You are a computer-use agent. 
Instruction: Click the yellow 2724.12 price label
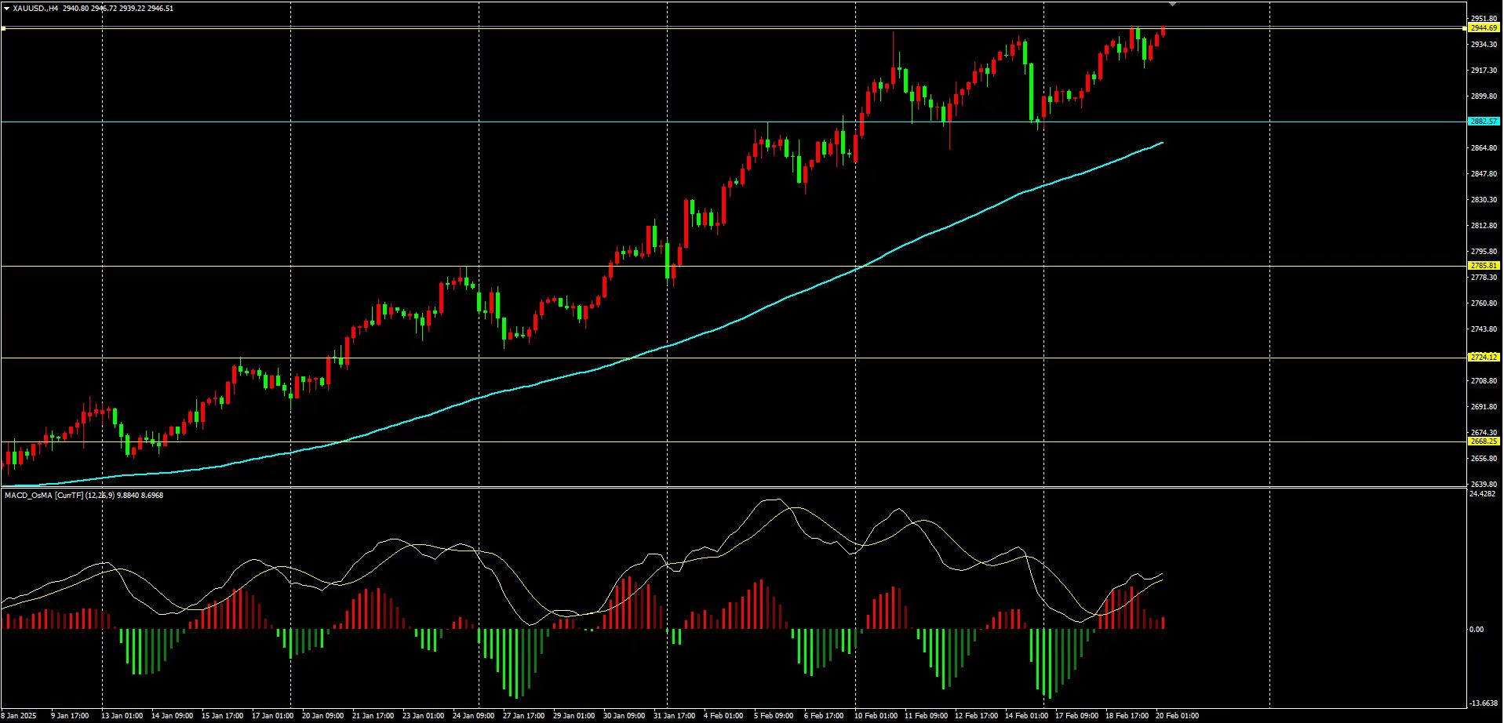1484,358
